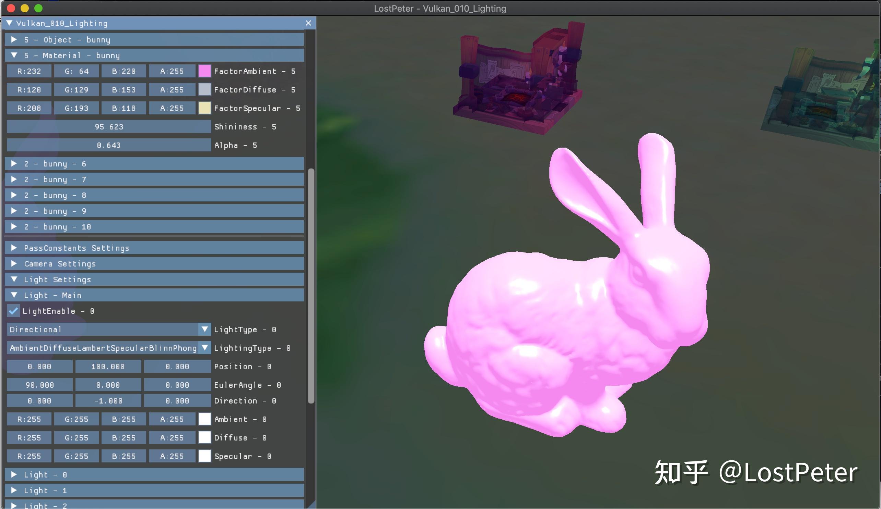Expand the 2 - bunny - 6 section
Viewport: 881px width, 509px height.
click(14, 163)
